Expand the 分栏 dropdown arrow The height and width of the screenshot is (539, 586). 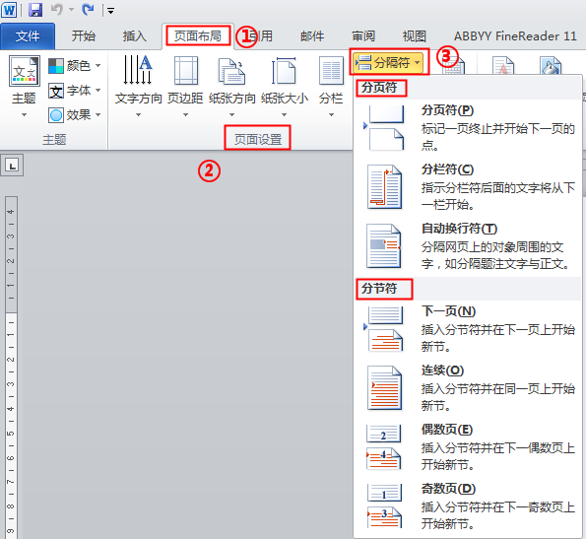coord(331,114)
